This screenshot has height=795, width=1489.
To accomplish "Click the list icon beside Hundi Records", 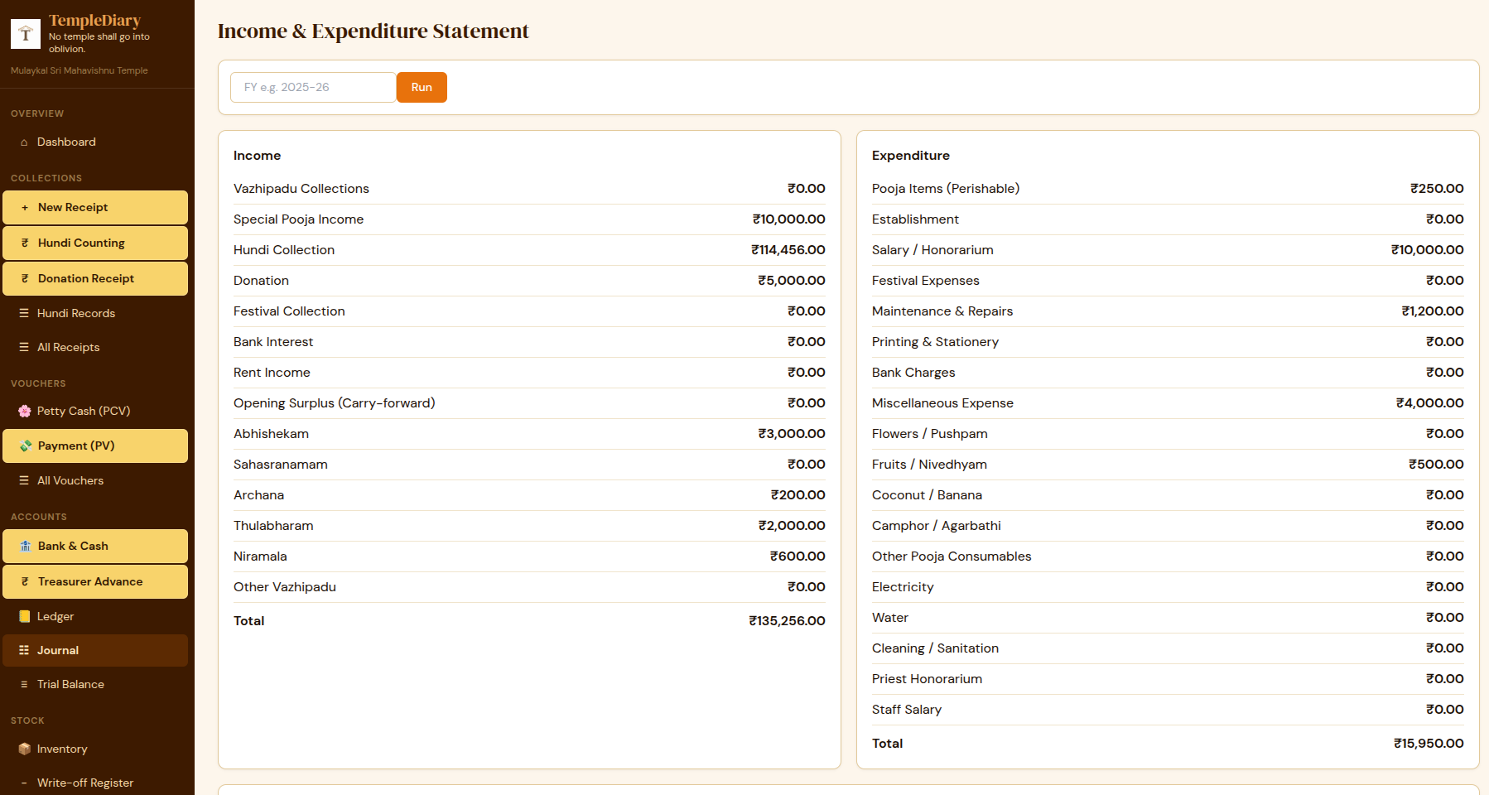I will pos(24,313).
